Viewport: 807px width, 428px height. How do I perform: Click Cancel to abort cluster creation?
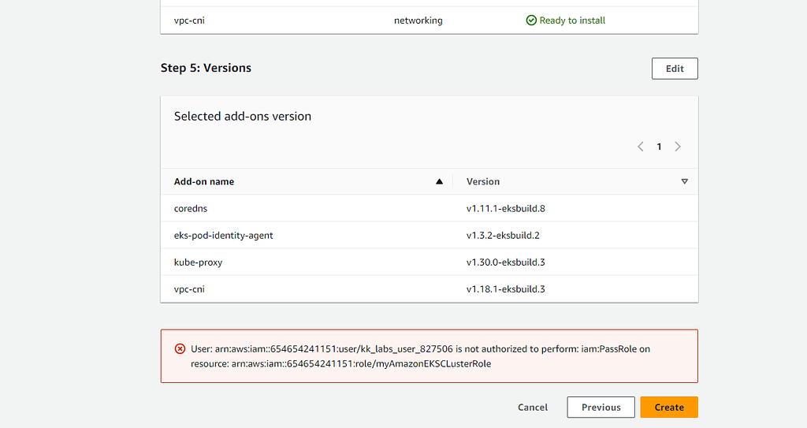pos(533,408)
